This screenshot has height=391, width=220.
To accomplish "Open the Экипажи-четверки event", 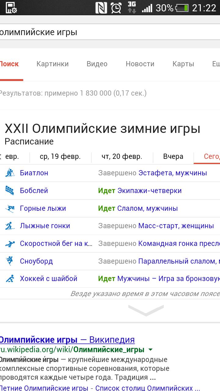I will tap(149, 191).
